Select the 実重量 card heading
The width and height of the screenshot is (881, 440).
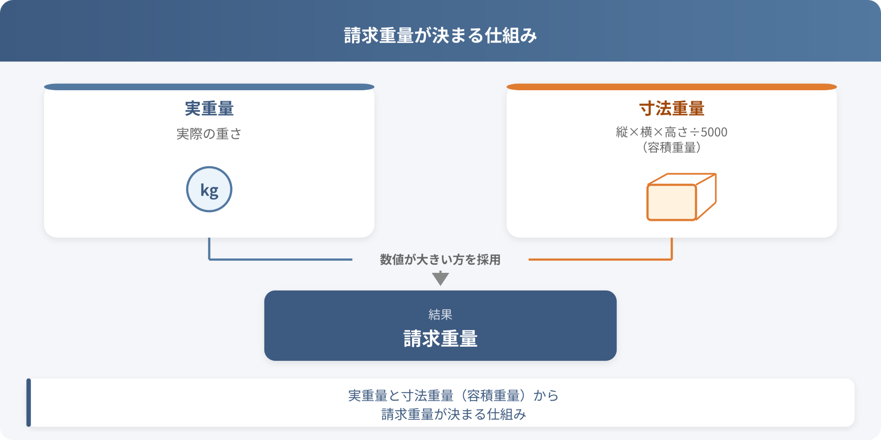209,108
